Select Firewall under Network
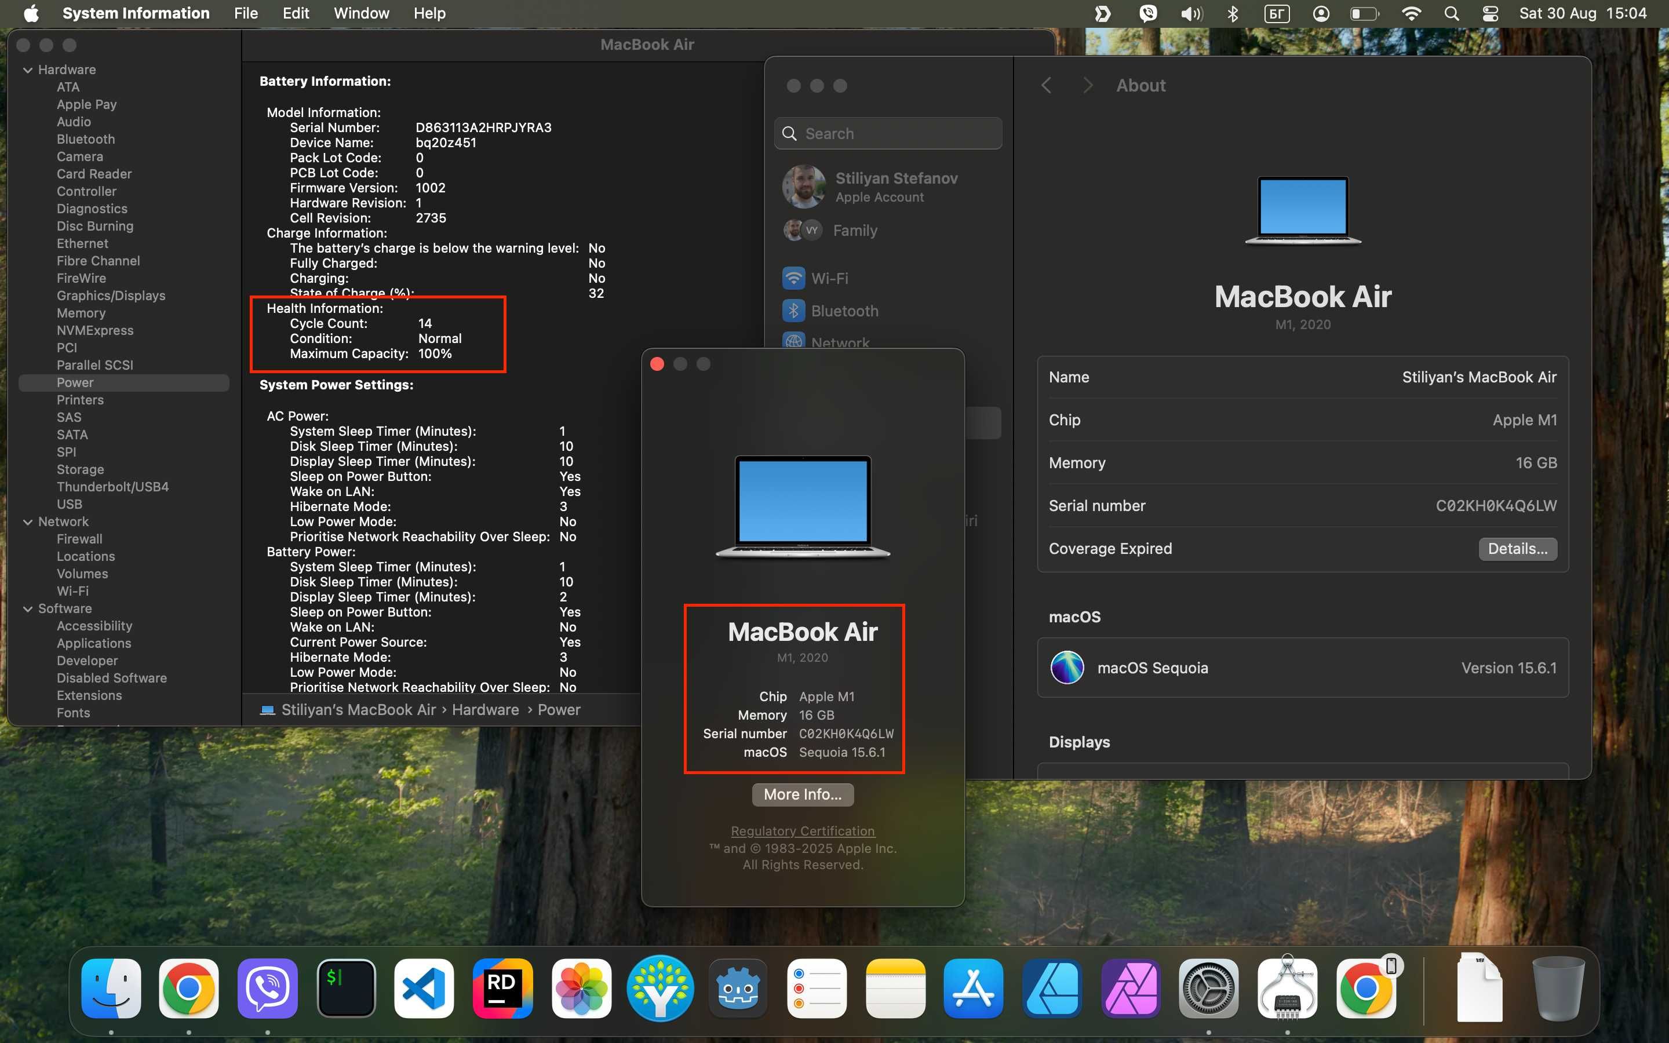Image resolution: width=1669 pixels, height=1043 pixels. click(x=79, y=539)
